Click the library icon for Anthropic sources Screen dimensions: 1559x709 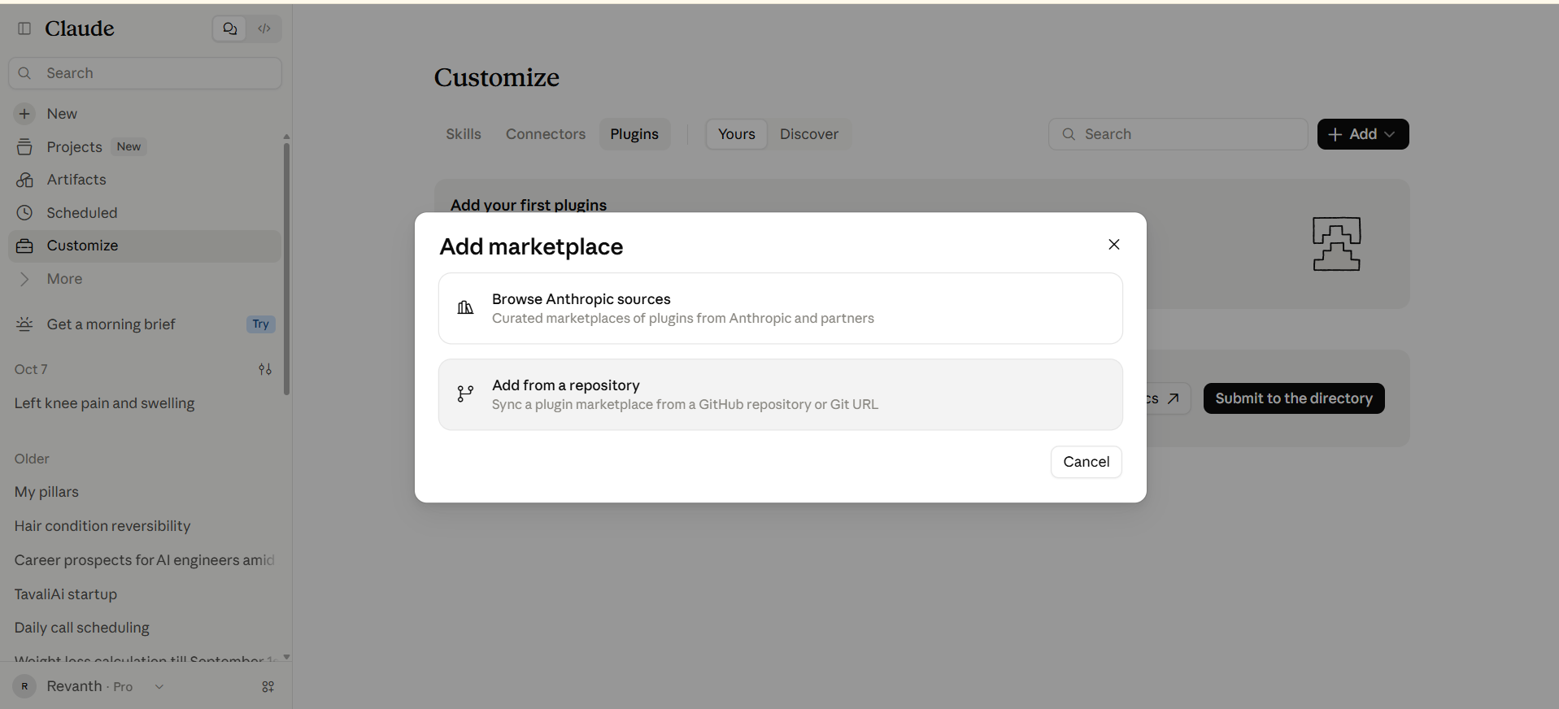465,308
